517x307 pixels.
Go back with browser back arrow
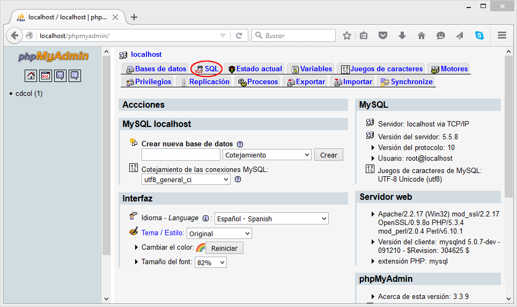(14, 35)
